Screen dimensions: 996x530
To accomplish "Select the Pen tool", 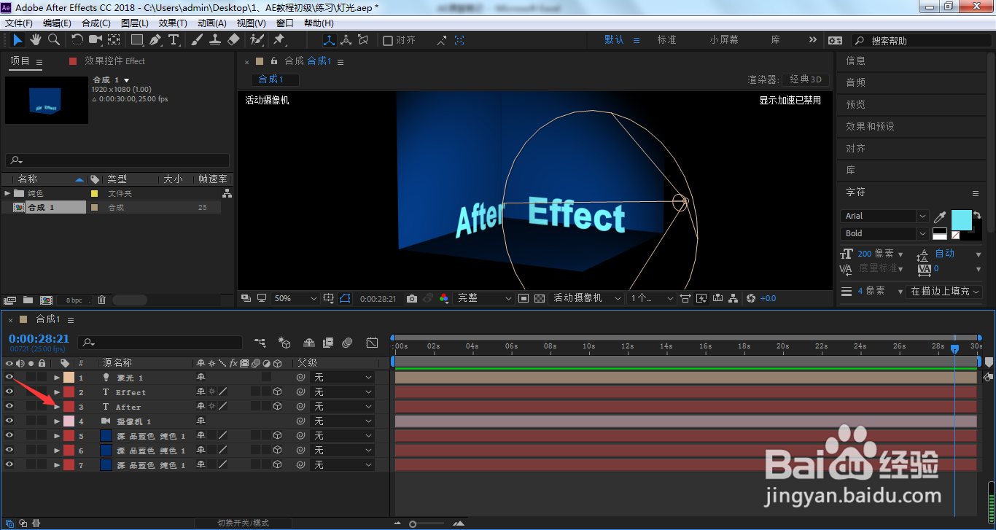I will pos(155,40).
